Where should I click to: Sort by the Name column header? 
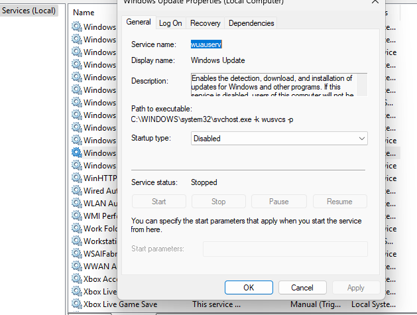click(x=84, y=13)
